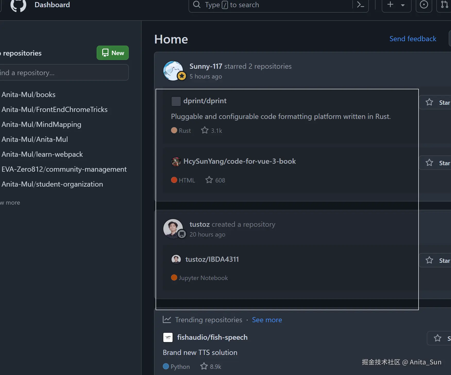Screen dimensions: 451x375
Task: Click the search magnifier icon
Action: pos(197,4)
